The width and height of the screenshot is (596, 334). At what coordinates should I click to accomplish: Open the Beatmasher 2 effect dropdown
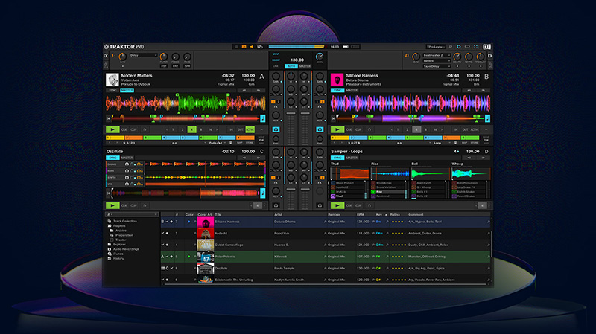[x=437, y=55]
